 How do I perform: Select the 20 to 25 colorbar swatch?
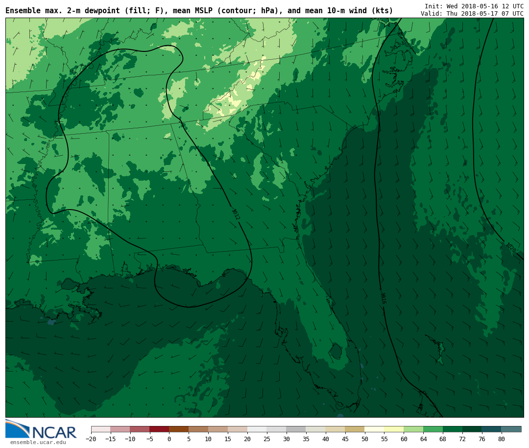click(x=257, y=429)
